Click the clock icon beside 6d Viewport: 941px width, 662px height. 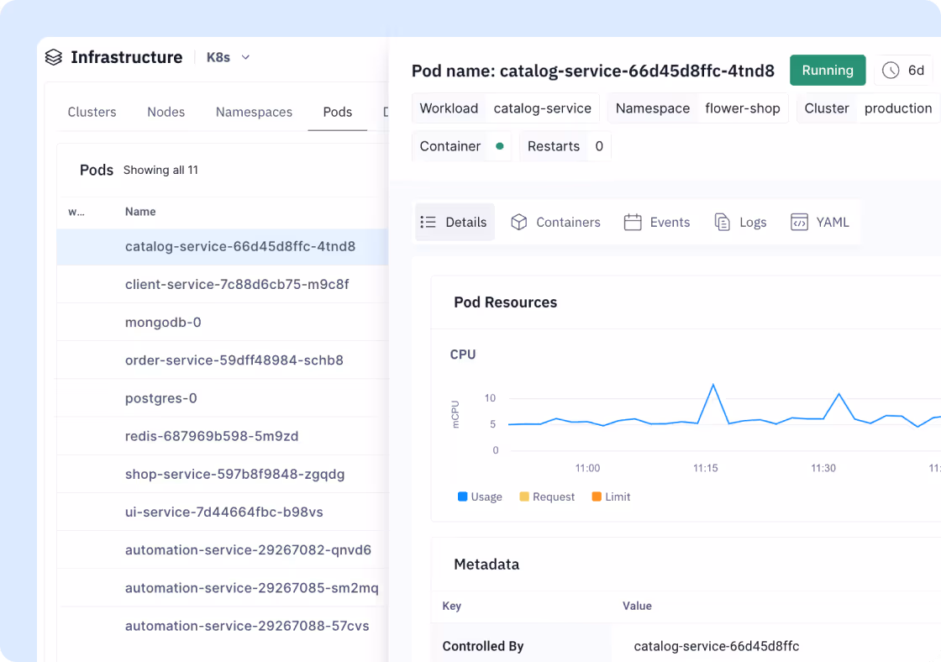[x=891, y=71]
